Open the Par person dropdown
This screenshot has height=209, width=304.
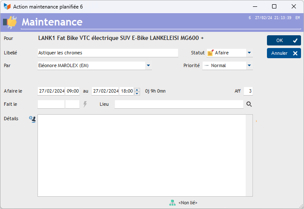pyautogui.click(x=148, y=65)
